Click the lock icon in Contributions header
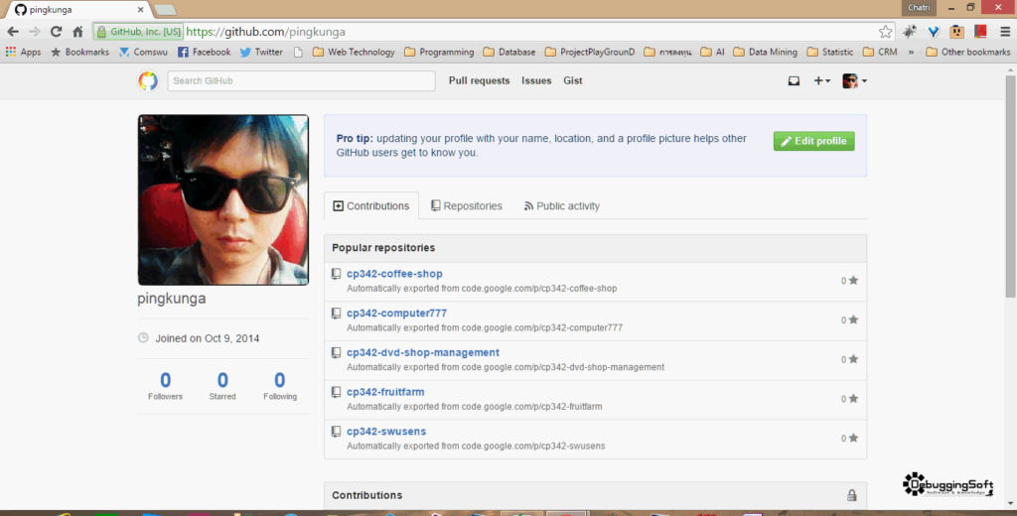Screen dimensions: 1017x516 pos(851,495)
